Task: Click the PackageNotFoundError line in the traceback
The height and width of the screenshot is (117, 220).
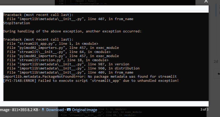Action: click(90, 77)
